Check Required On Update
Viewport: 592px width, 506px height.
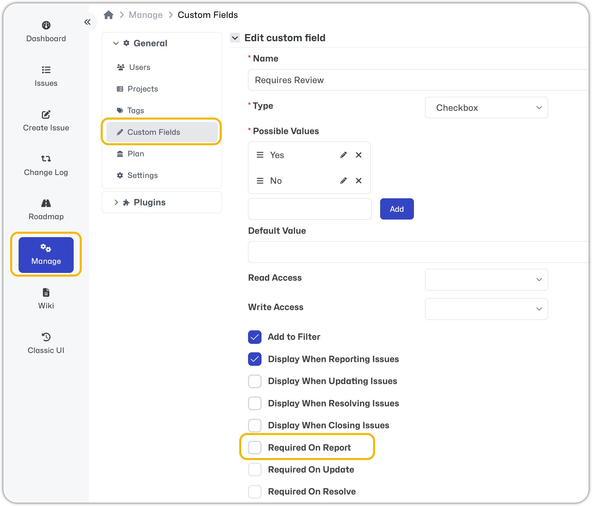[x=255, y=470]
